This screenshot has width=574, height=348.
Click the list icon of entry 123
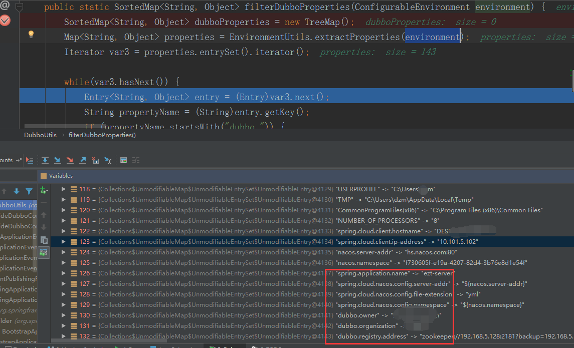tap(74, 242)
